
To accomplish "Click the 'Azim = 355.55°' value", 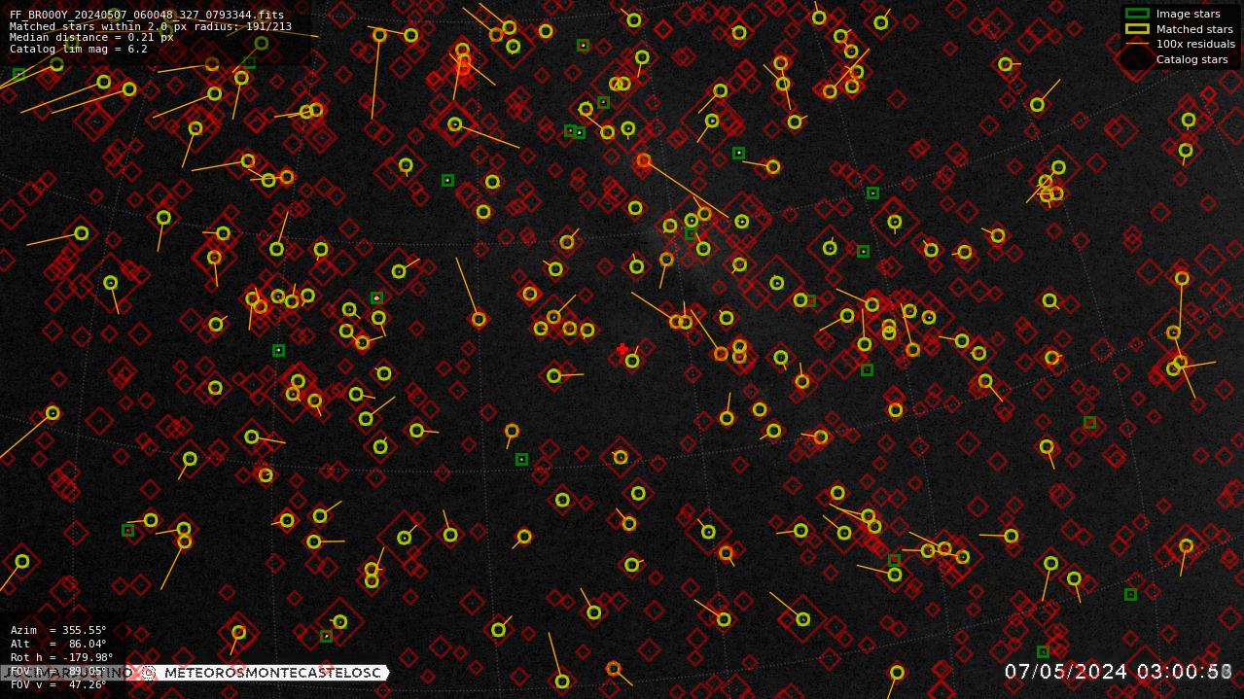I will point(58,630).
